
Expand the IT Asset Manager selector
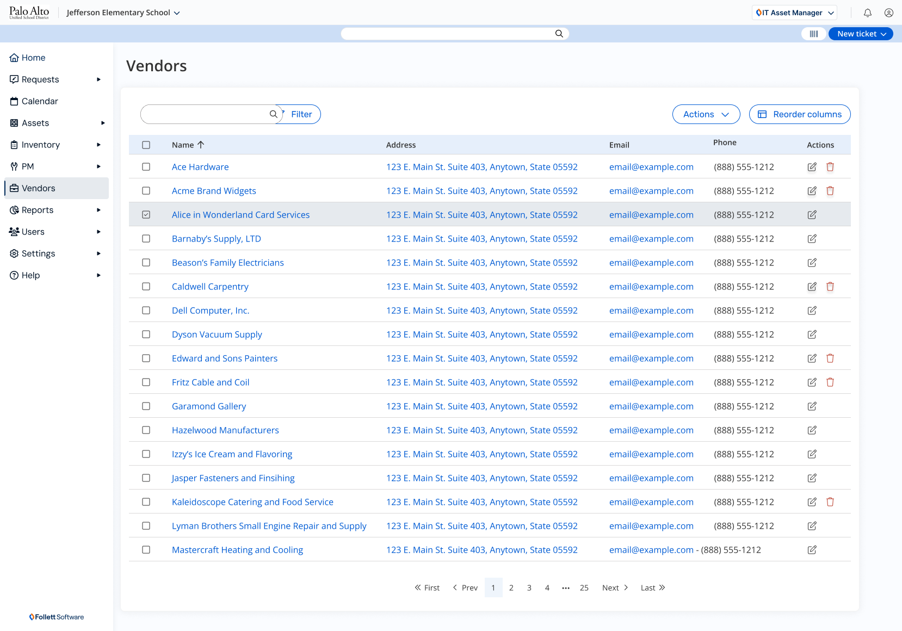coord(794,12)
